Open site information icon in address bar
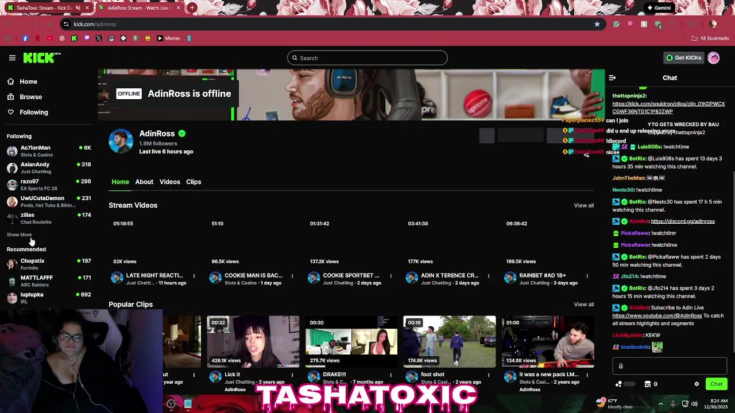 tap(66, 24)
